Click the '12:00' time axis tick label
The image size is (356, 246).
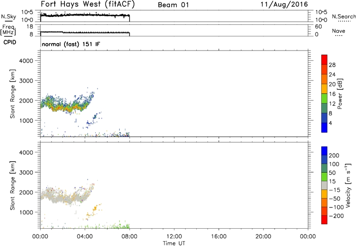(174, 237)
